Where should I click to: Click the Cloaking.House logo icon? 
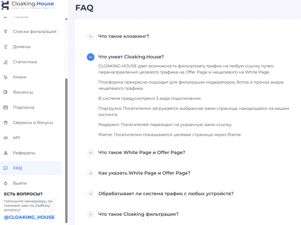[5, 5]
